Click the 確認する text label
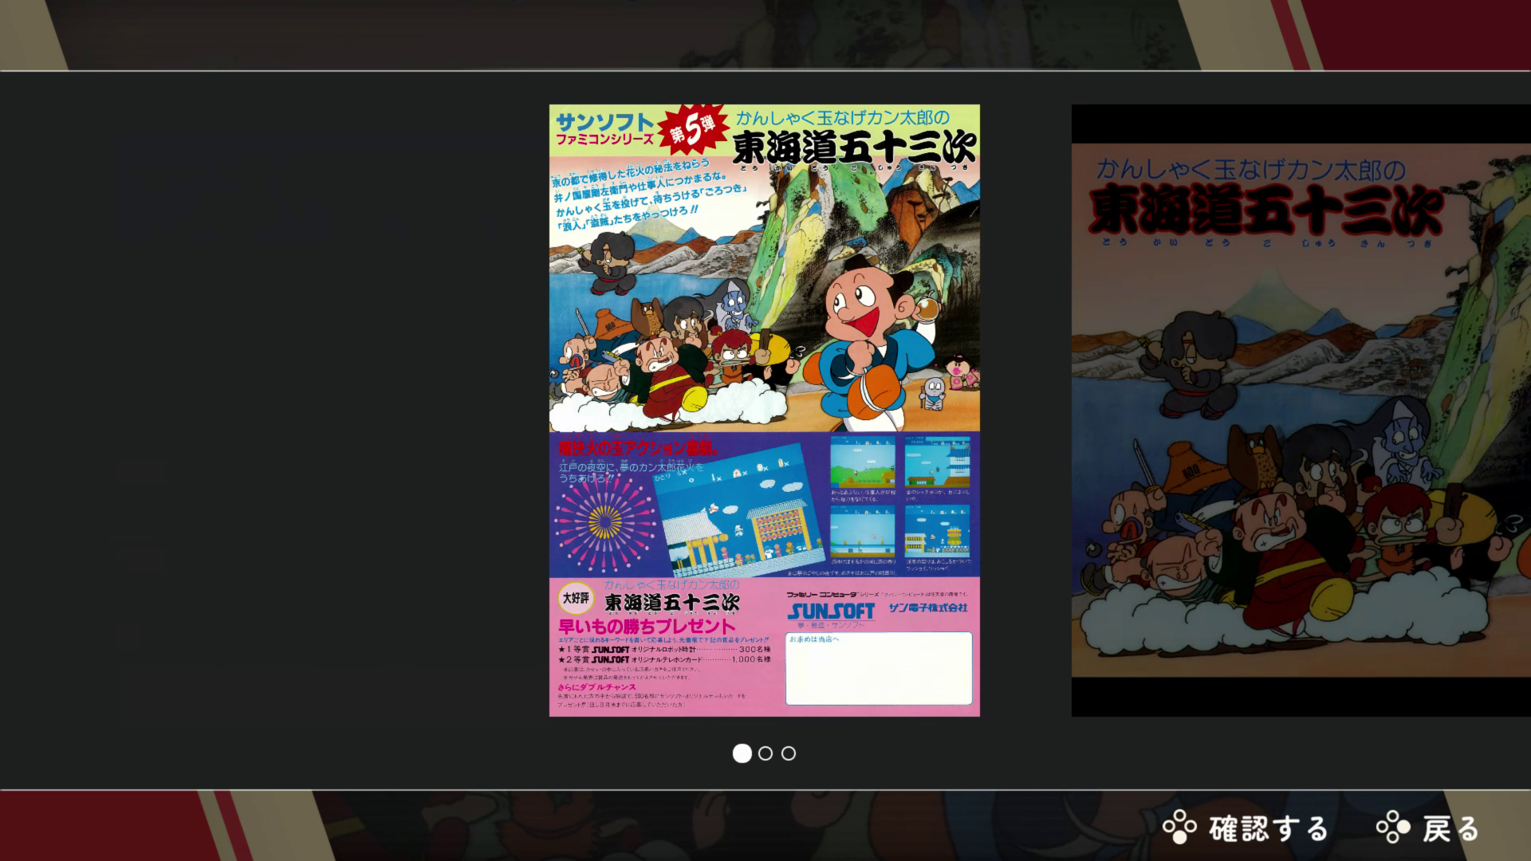Screen dimensions: 1531x861 tap(1268, 828)
